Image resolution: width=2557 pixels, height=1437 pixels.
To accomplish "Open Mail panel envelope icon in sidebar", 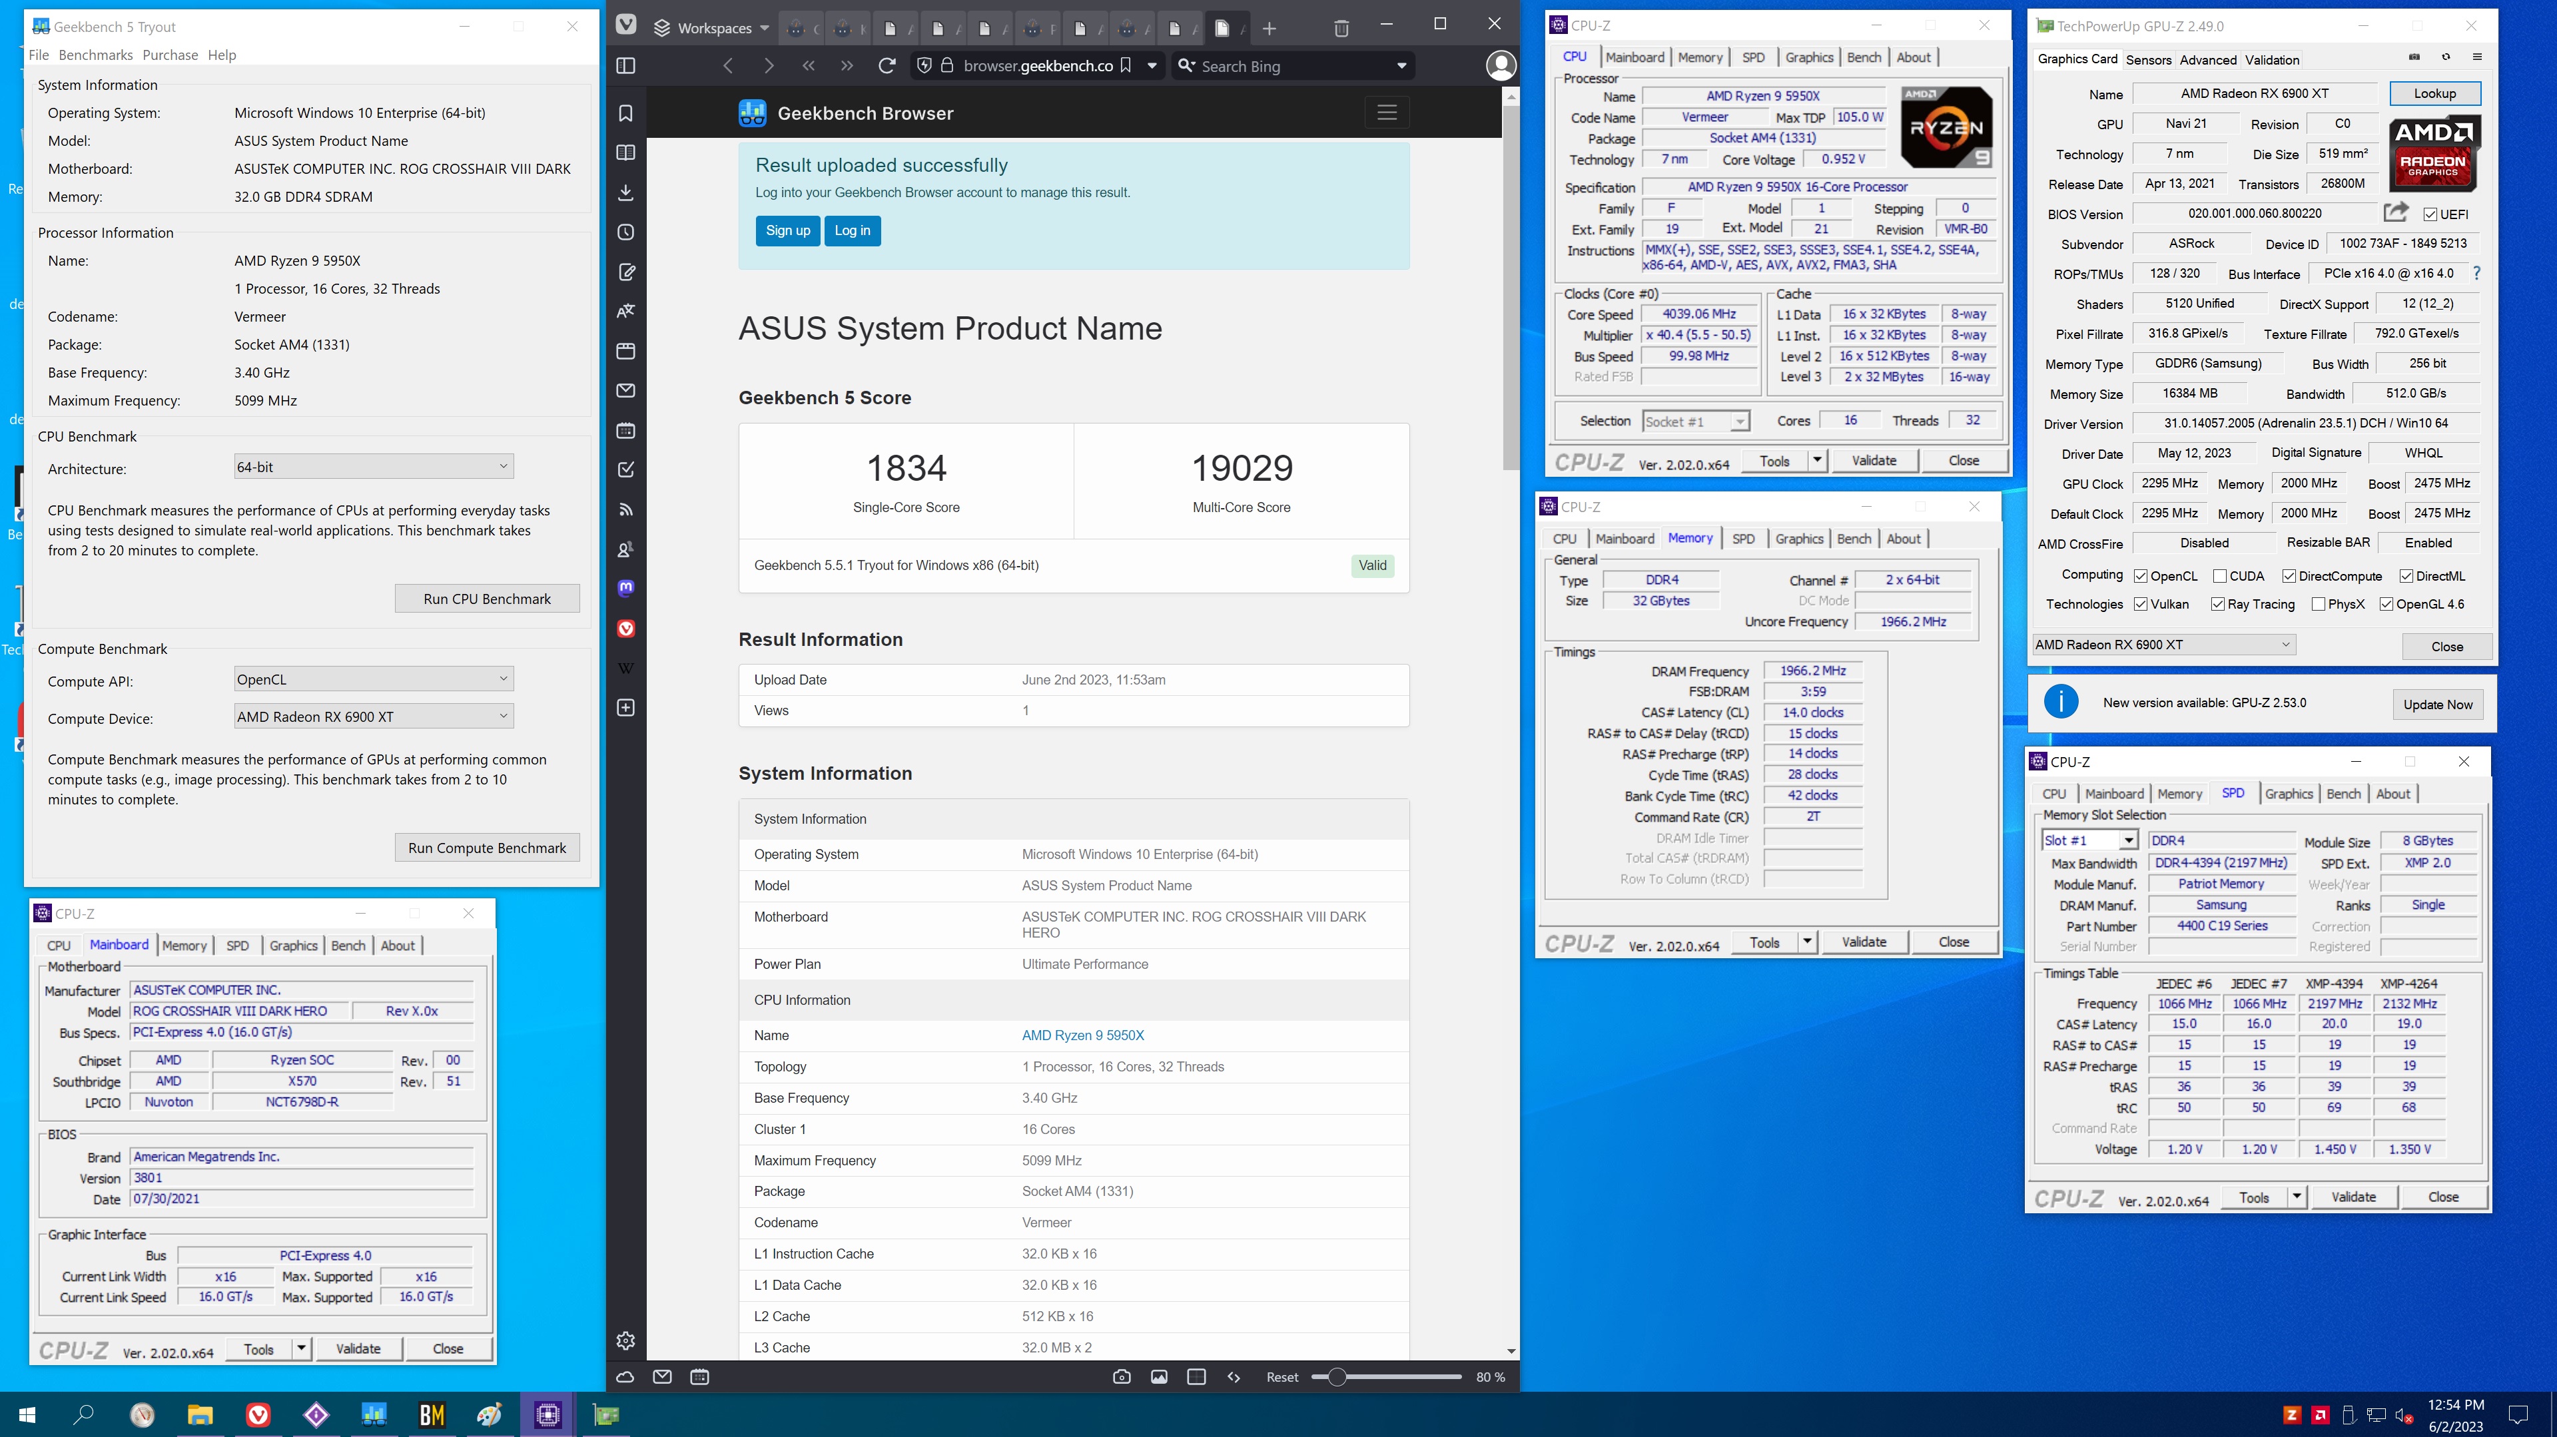I will (625, 391).
